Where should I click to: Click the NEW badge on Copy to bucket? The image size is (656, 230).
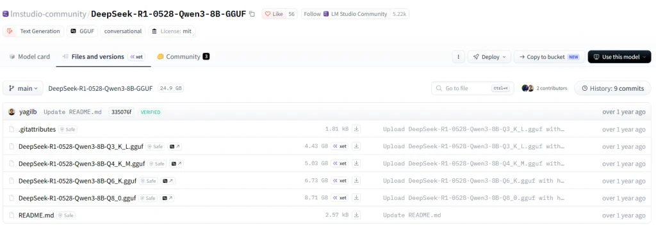(573, 57)
